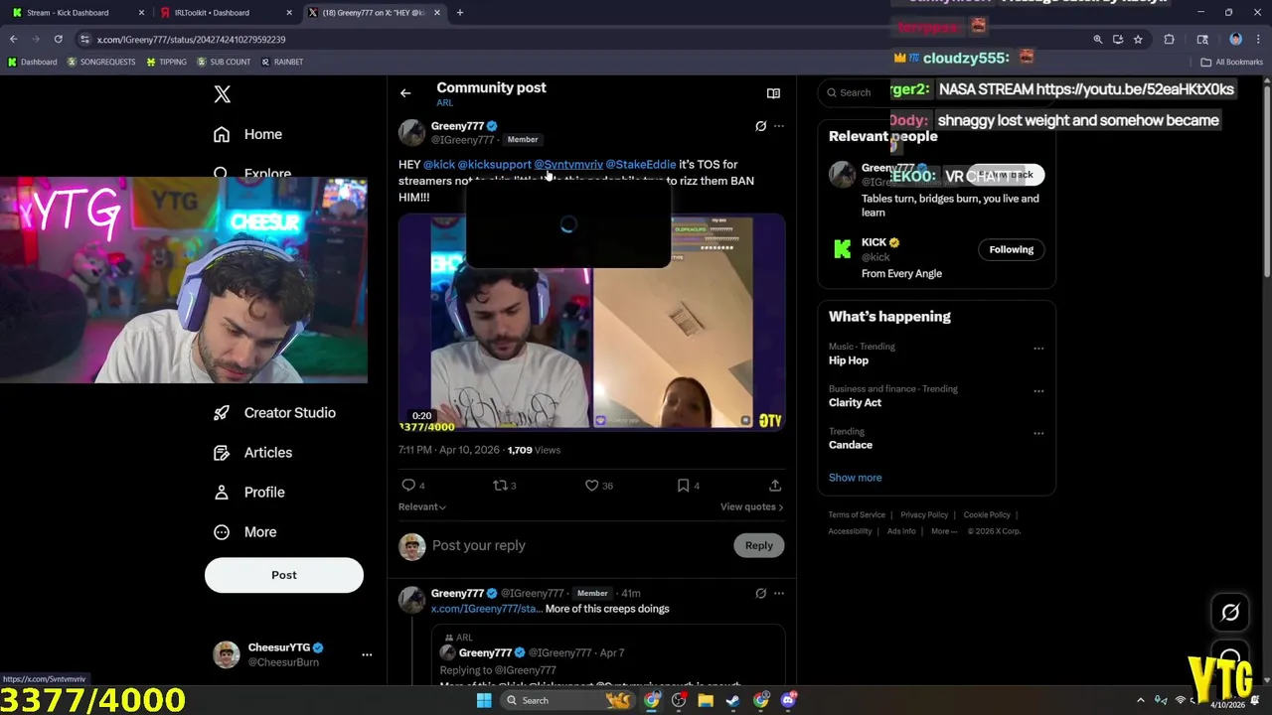Open Home in the X sidebar

pos(248,134)
